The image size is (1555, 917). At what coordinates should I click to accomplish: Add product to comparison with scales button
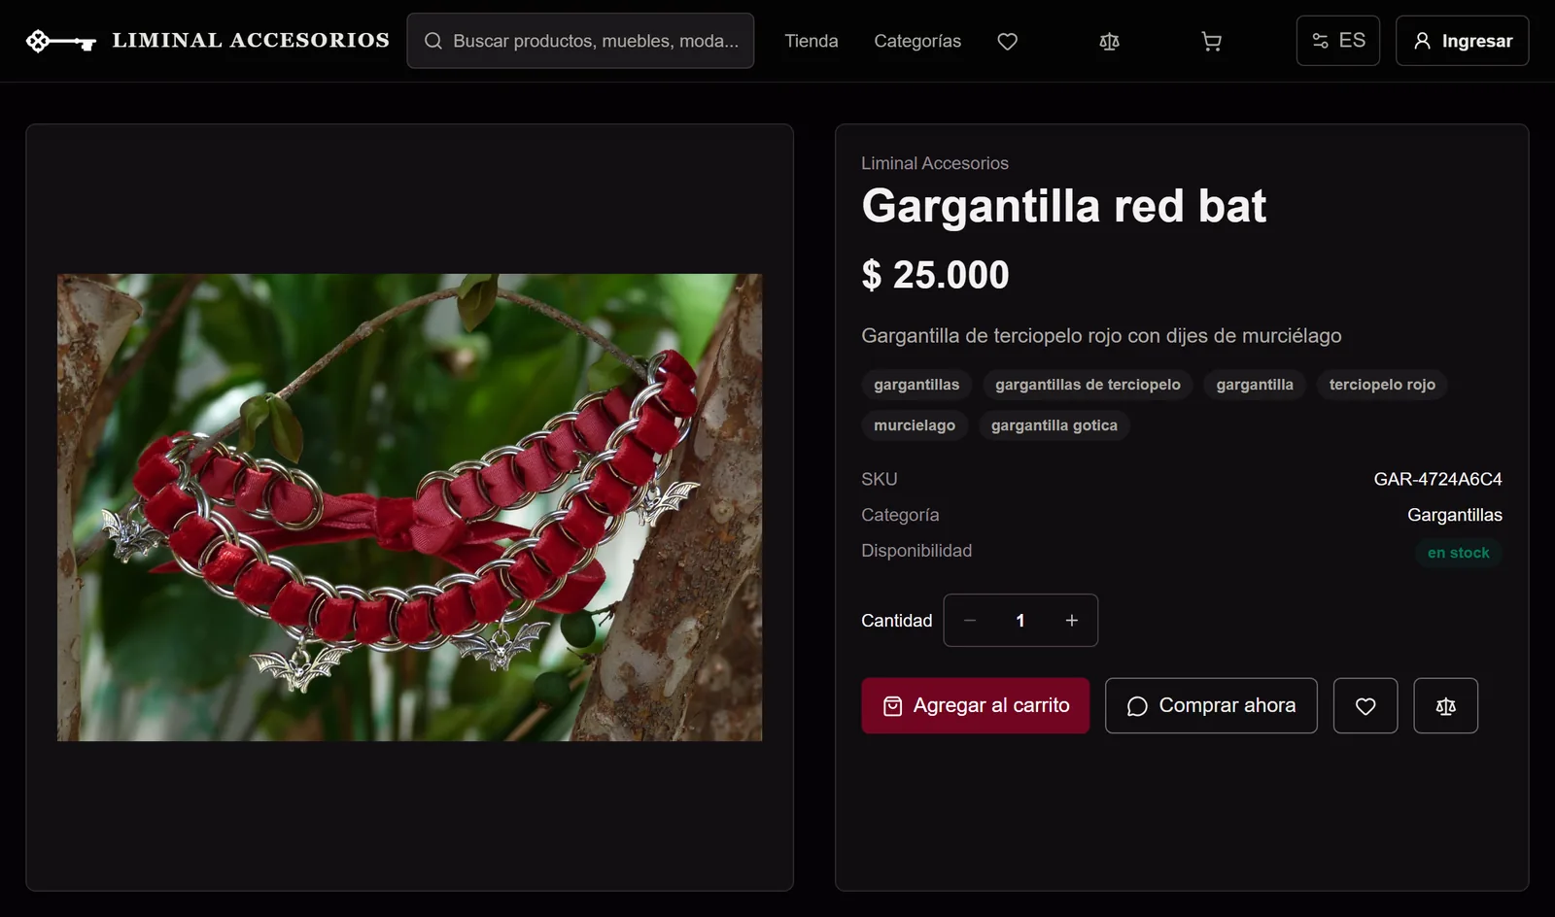1445,705
